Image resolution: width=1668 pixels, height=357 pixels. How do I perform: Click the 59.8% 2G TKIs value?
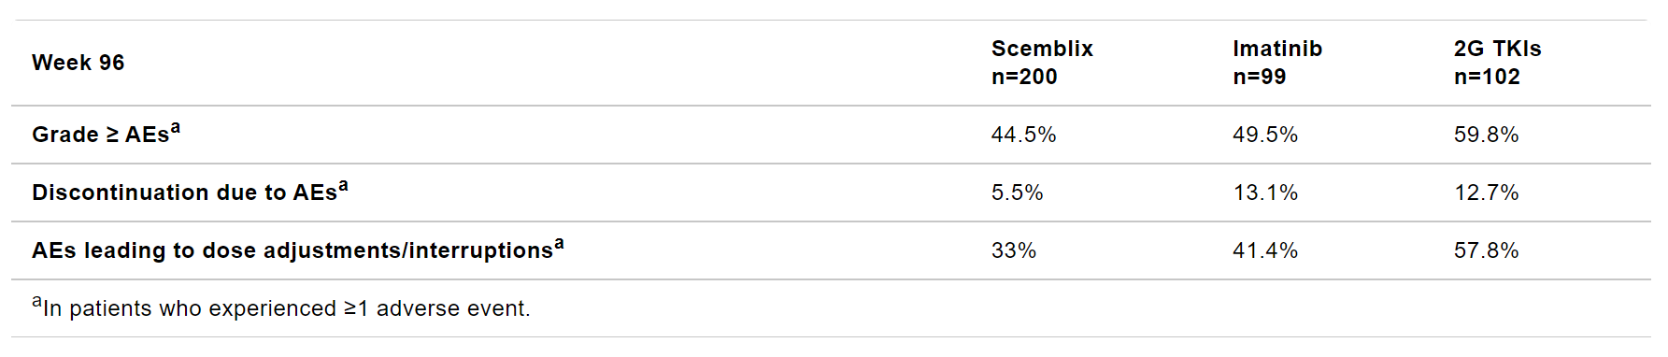pyautogui.click(x=1486, y=135)
